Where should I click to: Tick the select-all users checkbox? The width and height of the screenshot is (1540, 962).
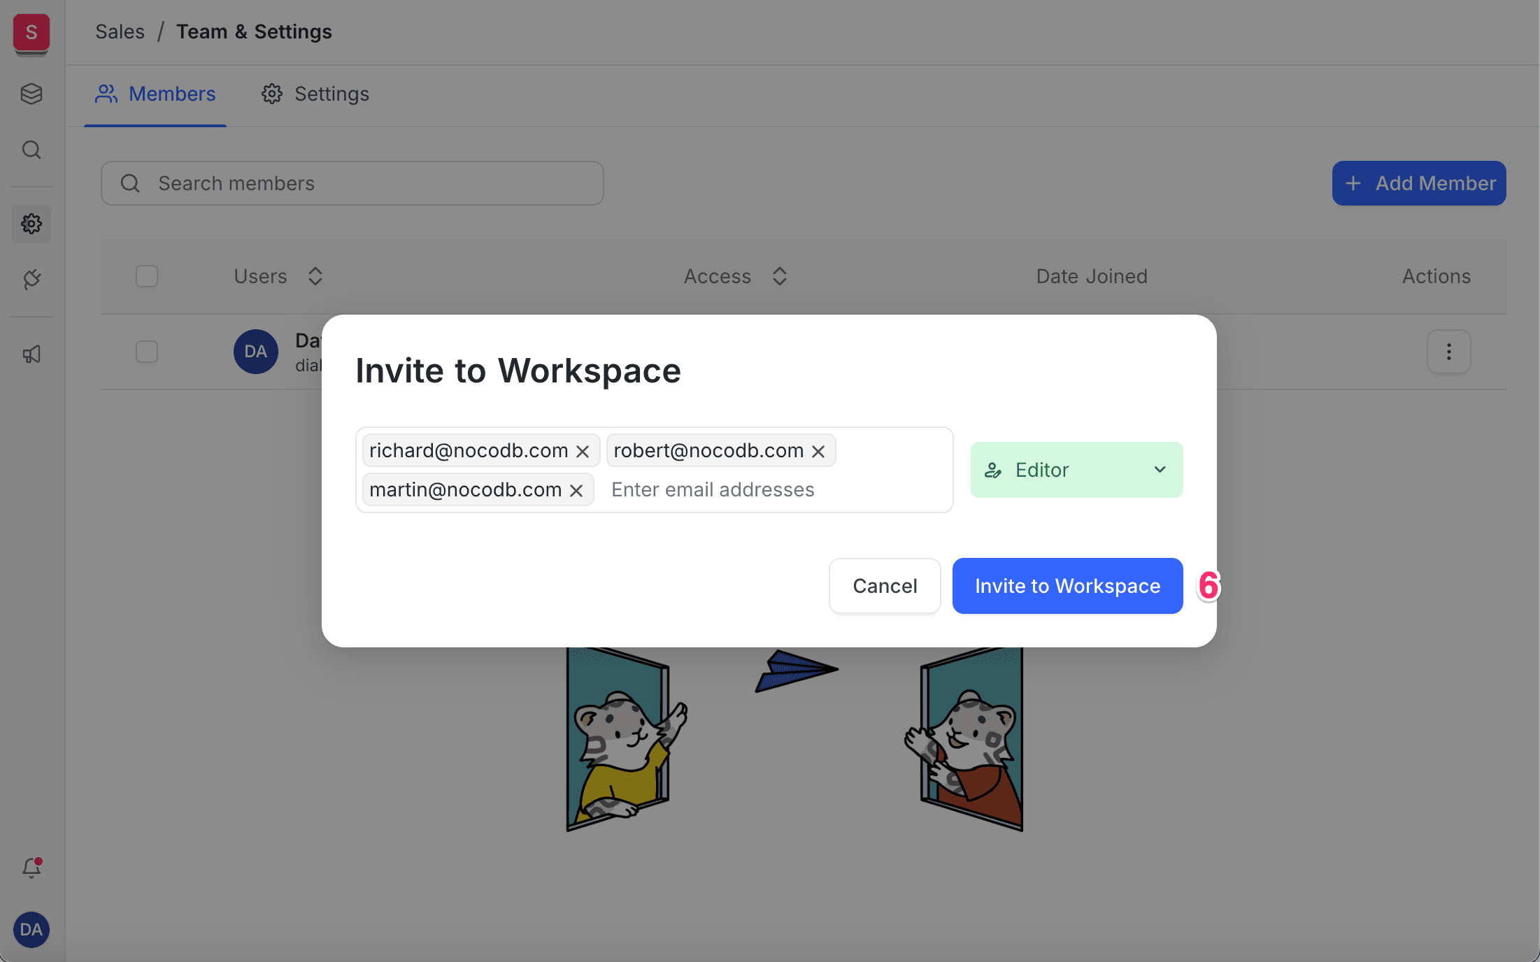click(147, 276)
